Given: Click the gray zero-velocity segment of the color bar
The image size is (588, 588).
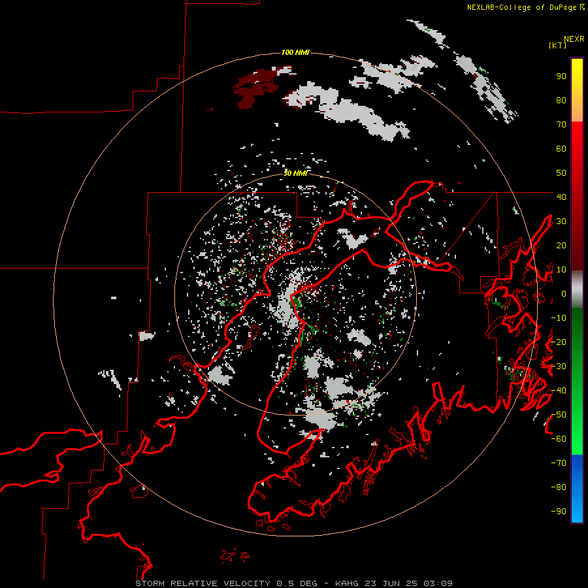Looking at the screenshot, I should (577, 289).
